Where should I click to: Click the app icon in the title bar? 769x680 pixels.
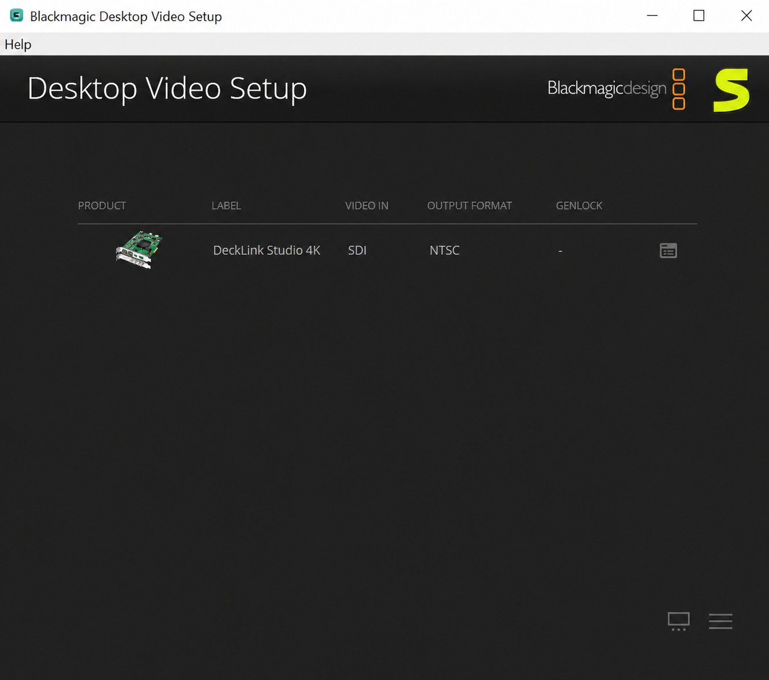point(17,16)
